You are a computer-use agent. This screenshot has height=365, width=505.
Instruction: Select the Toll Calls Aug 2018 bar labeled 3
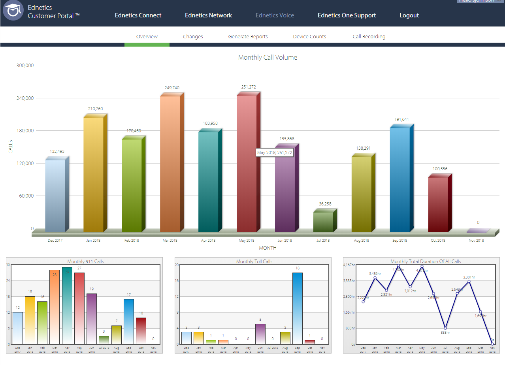pyautogui.click(x=285, y=338)
